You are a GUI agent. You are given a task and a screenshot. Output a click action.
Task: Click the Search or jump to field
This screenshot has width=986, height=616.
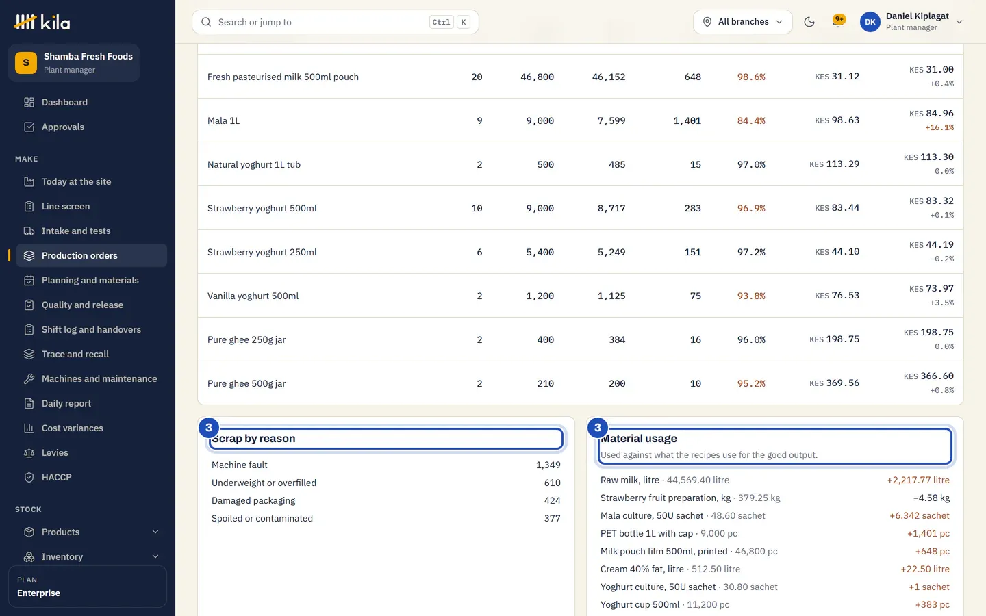point(336,22)
